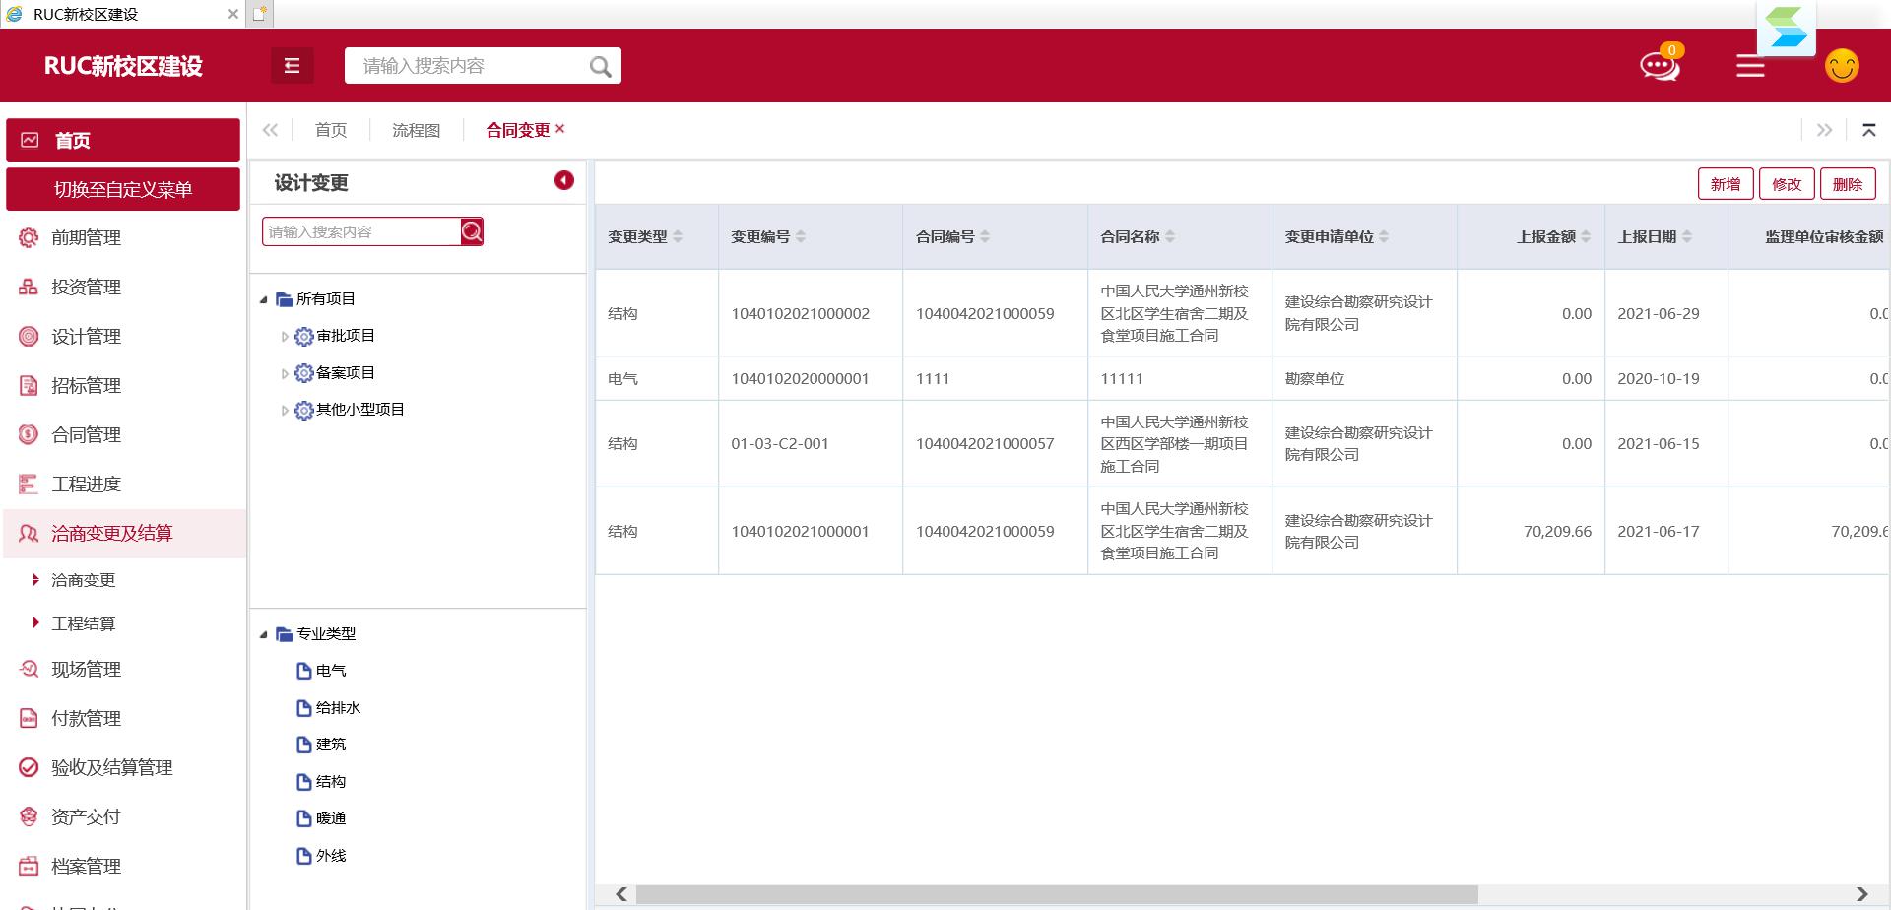
Task: Open the header hamburger menu icon
Action: 1749,66
